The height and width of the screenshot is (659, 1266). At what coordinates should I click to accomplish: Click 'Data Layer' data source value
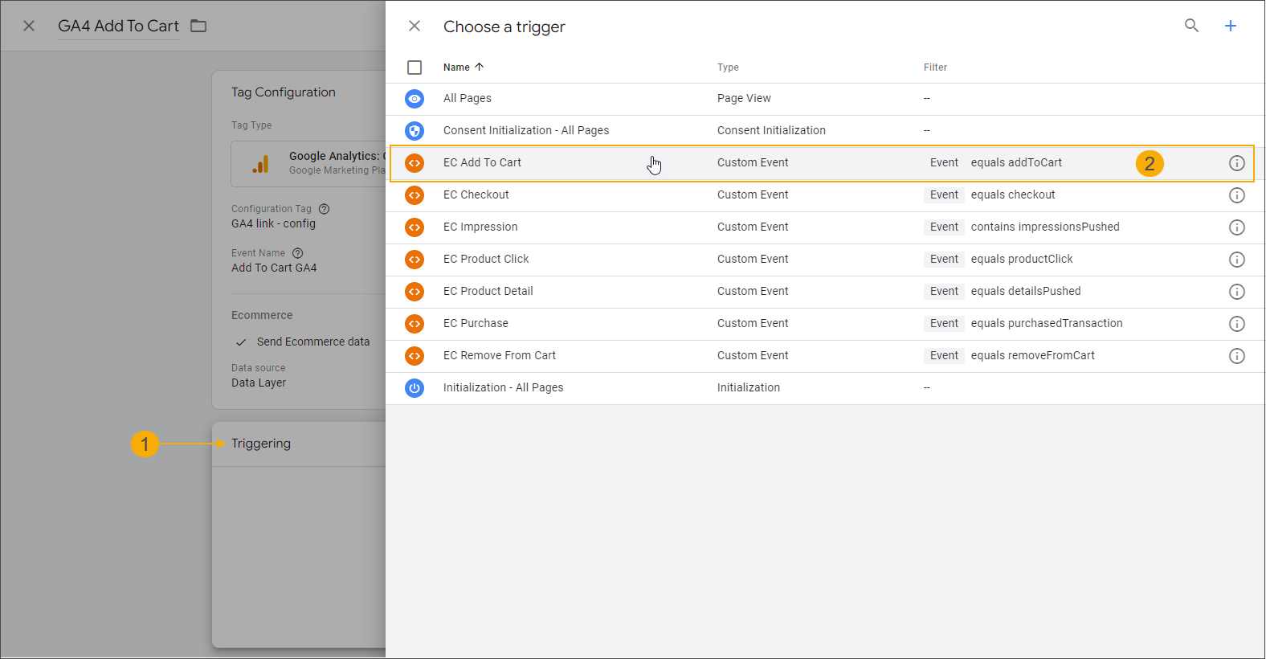click(x=259, y=383)
